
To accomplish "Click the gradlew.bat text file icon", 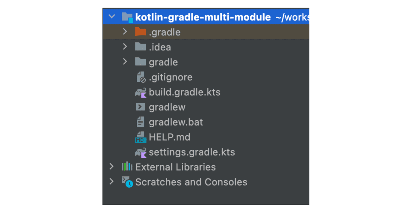I will click(x=141, y=122).
